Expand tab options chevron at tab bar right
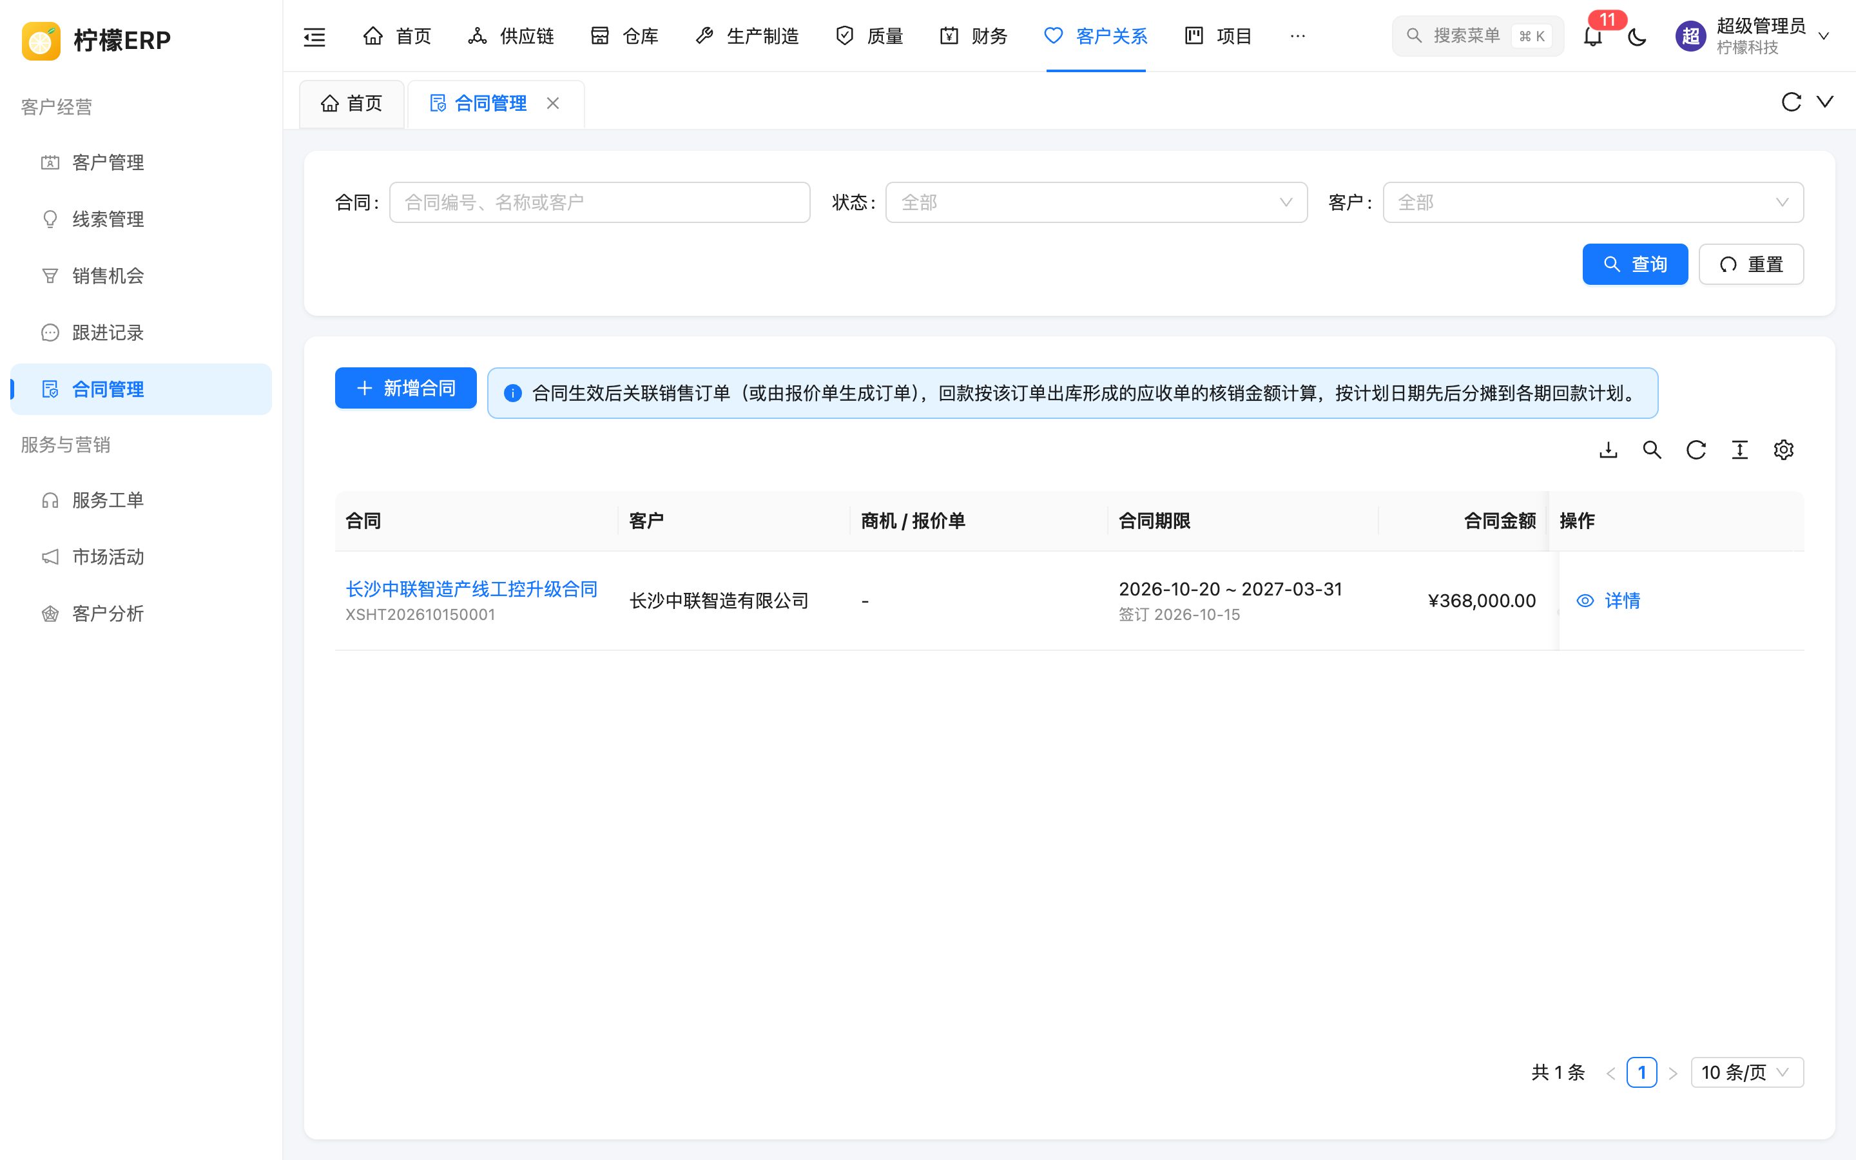The image size is (1856, 1160). click(x=1825, y=102)
